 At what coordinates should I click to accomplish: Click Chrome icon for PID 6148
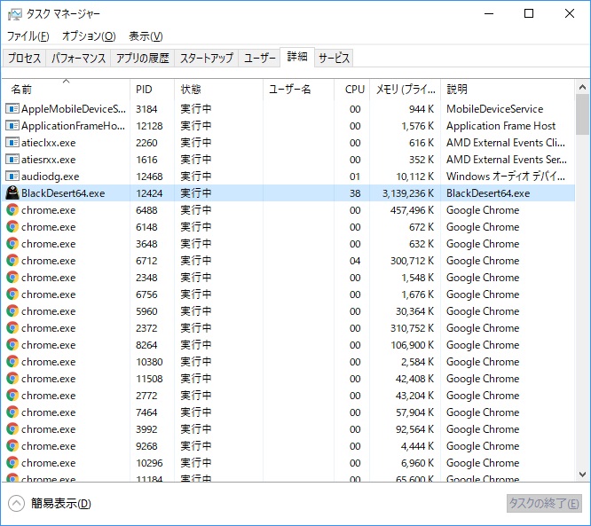point(12,227)
